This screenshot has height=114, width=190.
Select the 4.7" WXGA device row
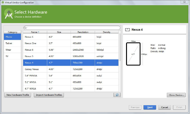click(x=71, y=89)
